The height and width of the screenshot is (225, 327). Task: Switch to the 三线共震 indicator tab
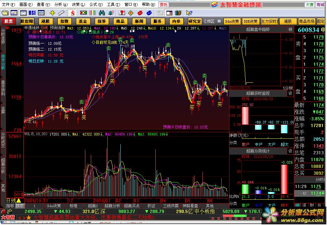[x=171, y=206]
